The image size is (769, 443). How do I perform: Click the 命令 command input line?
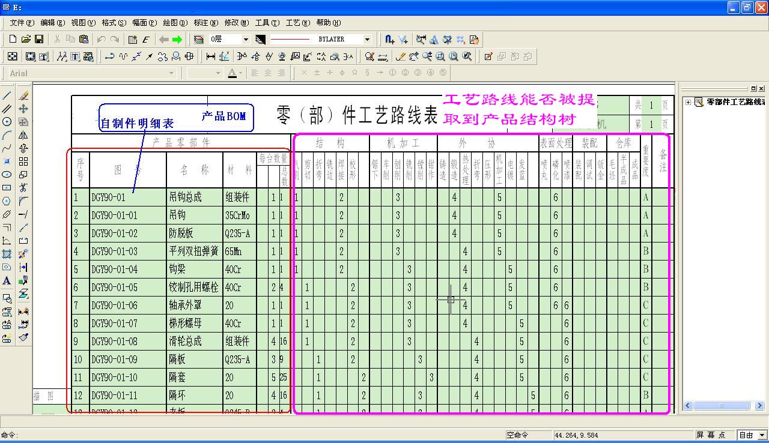[x=240, y=435]
